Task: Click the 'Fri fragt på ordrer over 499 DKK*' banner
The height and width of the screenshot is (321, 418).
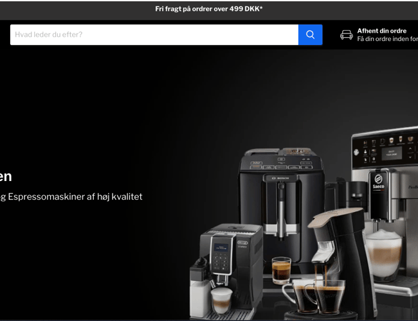Action: [x=209, y=9]
